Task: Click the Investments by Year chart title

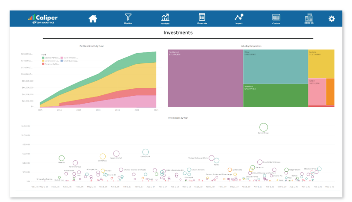Action: (x=178, y=118)
